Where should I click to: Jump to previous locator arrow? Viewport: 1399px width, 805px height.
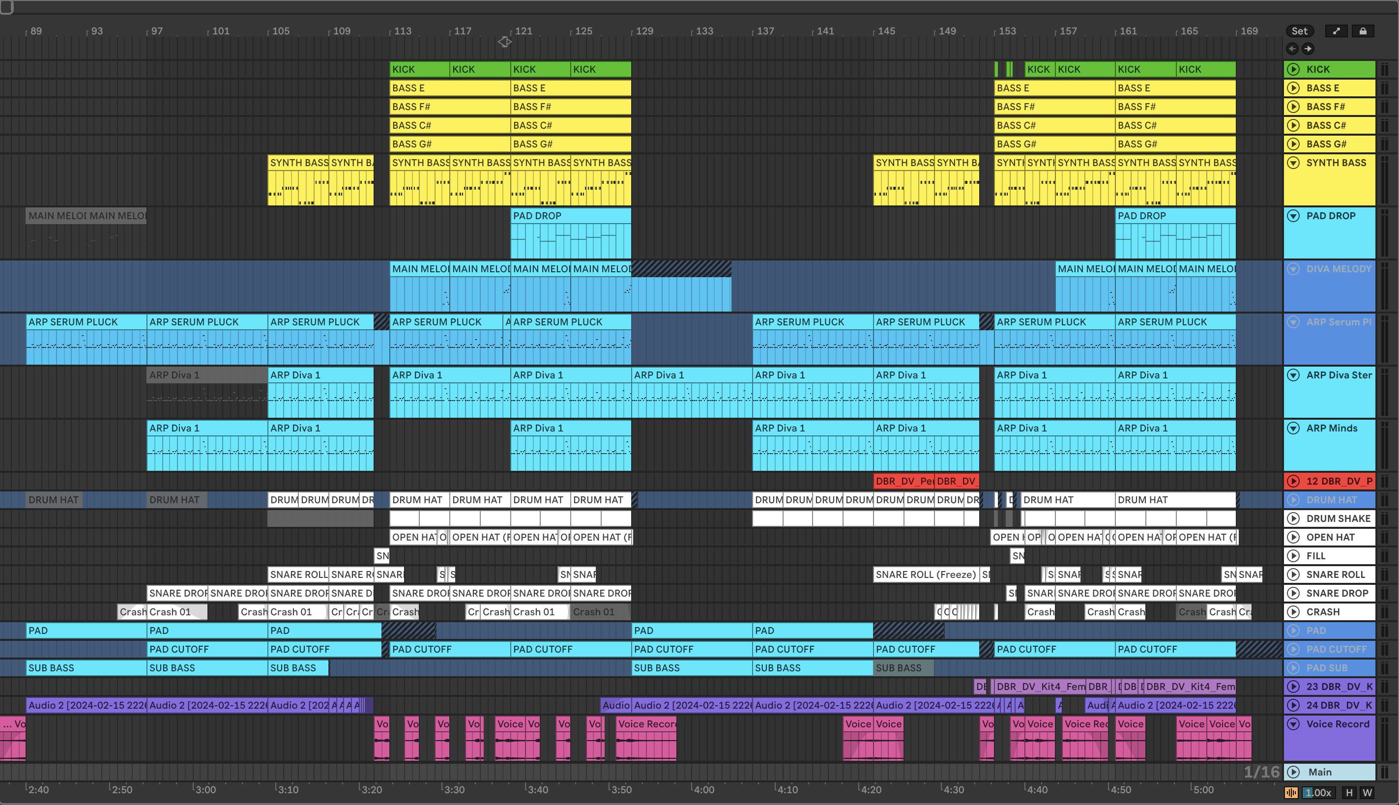click(1292, 49)
